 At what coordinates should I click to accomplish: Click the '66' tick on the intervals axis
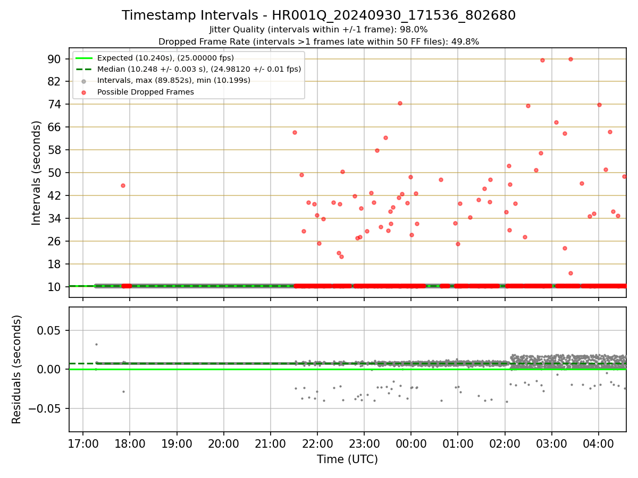[x=55, y=127]
